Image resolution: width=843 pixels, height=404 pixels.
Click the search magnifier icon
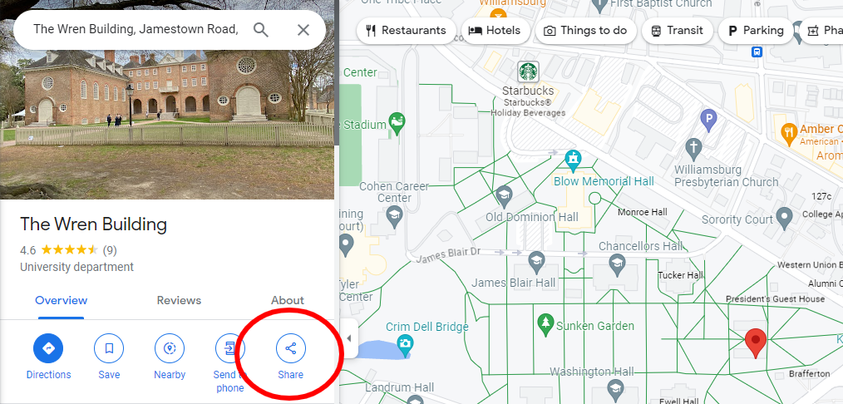261,30
